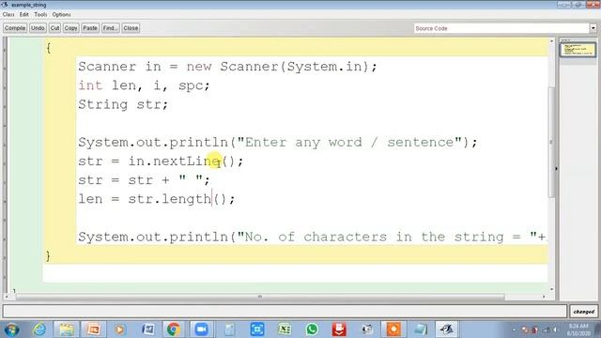Open the Options menu

tap(61, 15)
